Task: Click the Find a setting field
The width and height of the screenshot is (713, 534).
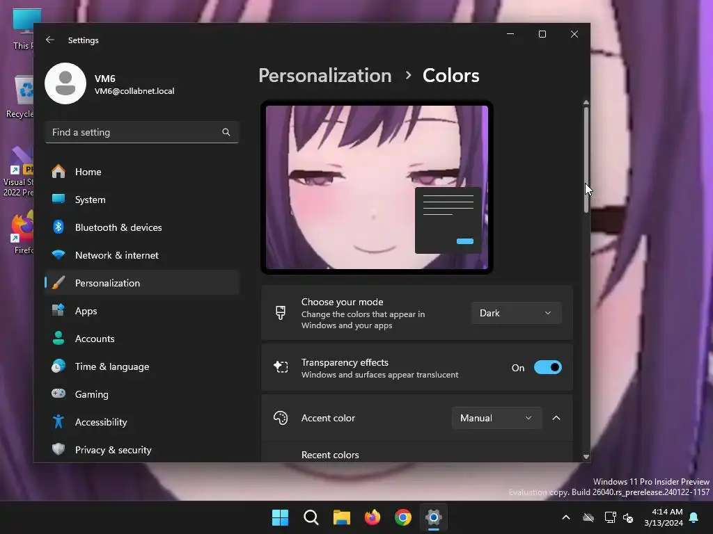Action: pyautogui.click(x=142, y=132)
